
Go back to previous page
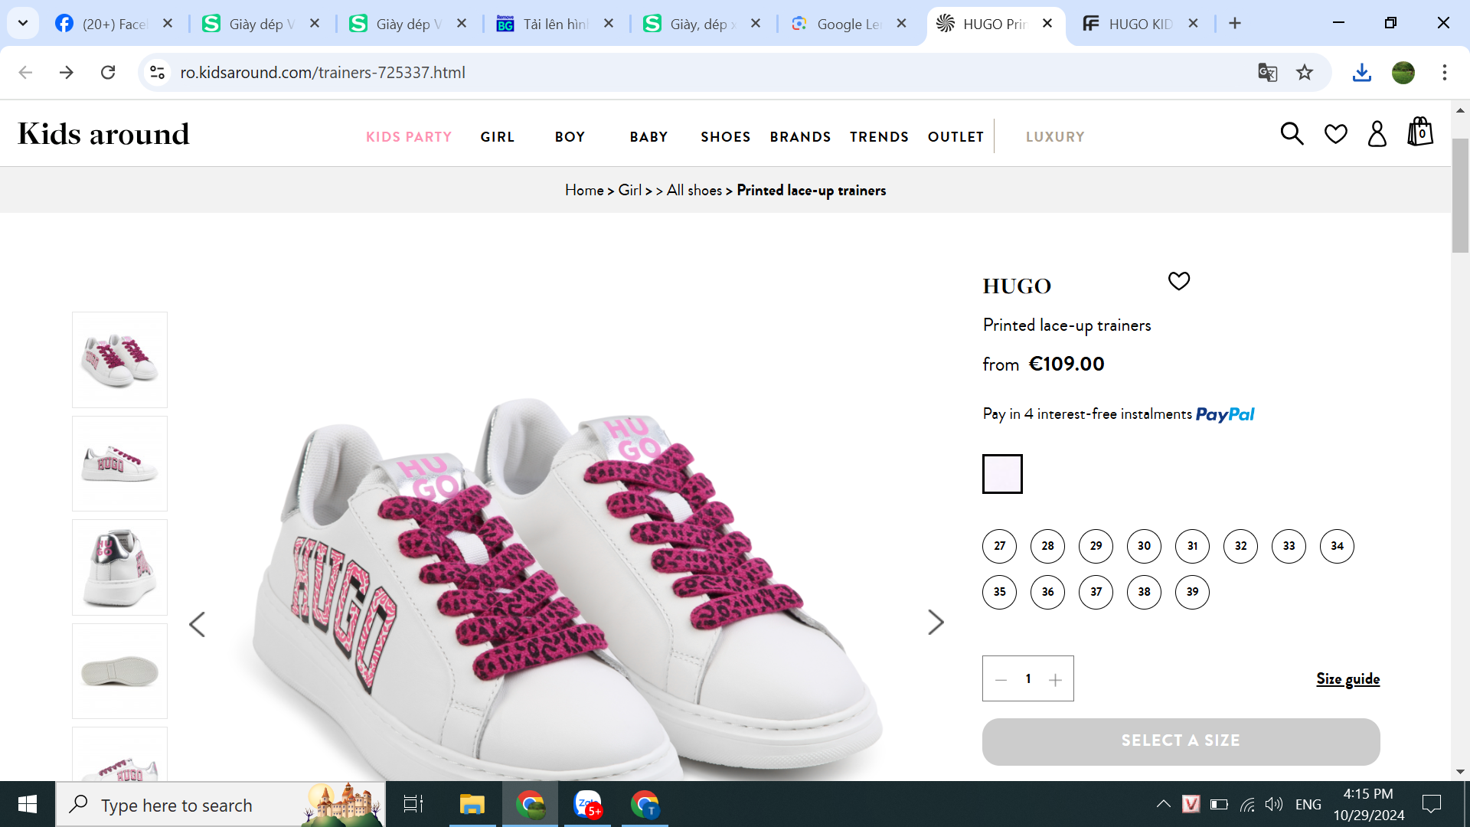pyautogui.click(x=25, y=73)
